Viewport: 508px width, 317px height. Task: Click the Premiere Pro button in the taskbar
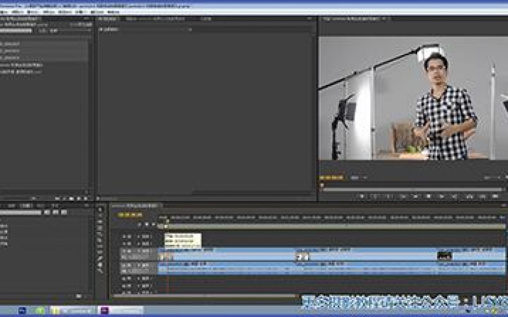(x=121, y=311)
